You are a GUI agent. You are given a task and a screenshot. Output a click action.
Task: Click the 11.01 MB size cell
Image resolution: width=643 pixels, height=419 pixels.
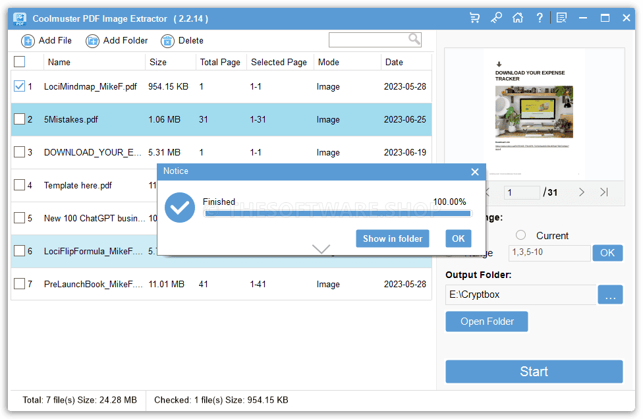point(166,284)
